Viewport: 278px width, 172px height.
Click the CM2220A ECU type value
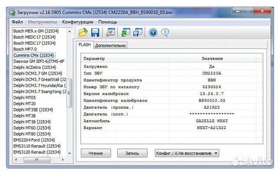tap(212, 73)
